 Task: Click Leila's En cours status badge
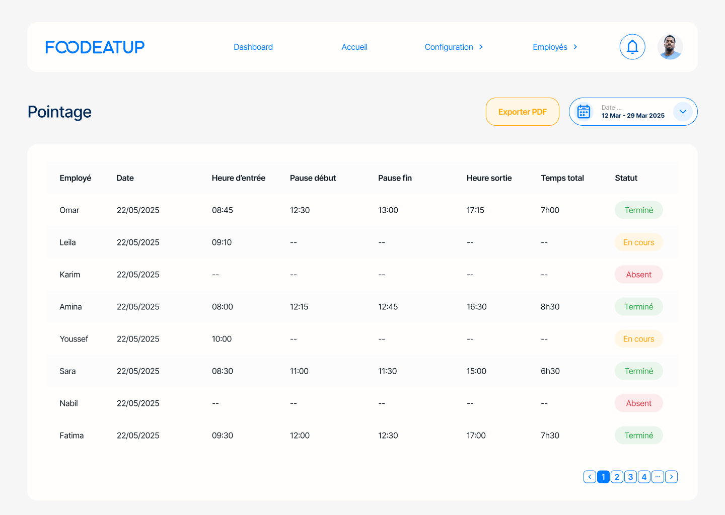coord(638,242)
